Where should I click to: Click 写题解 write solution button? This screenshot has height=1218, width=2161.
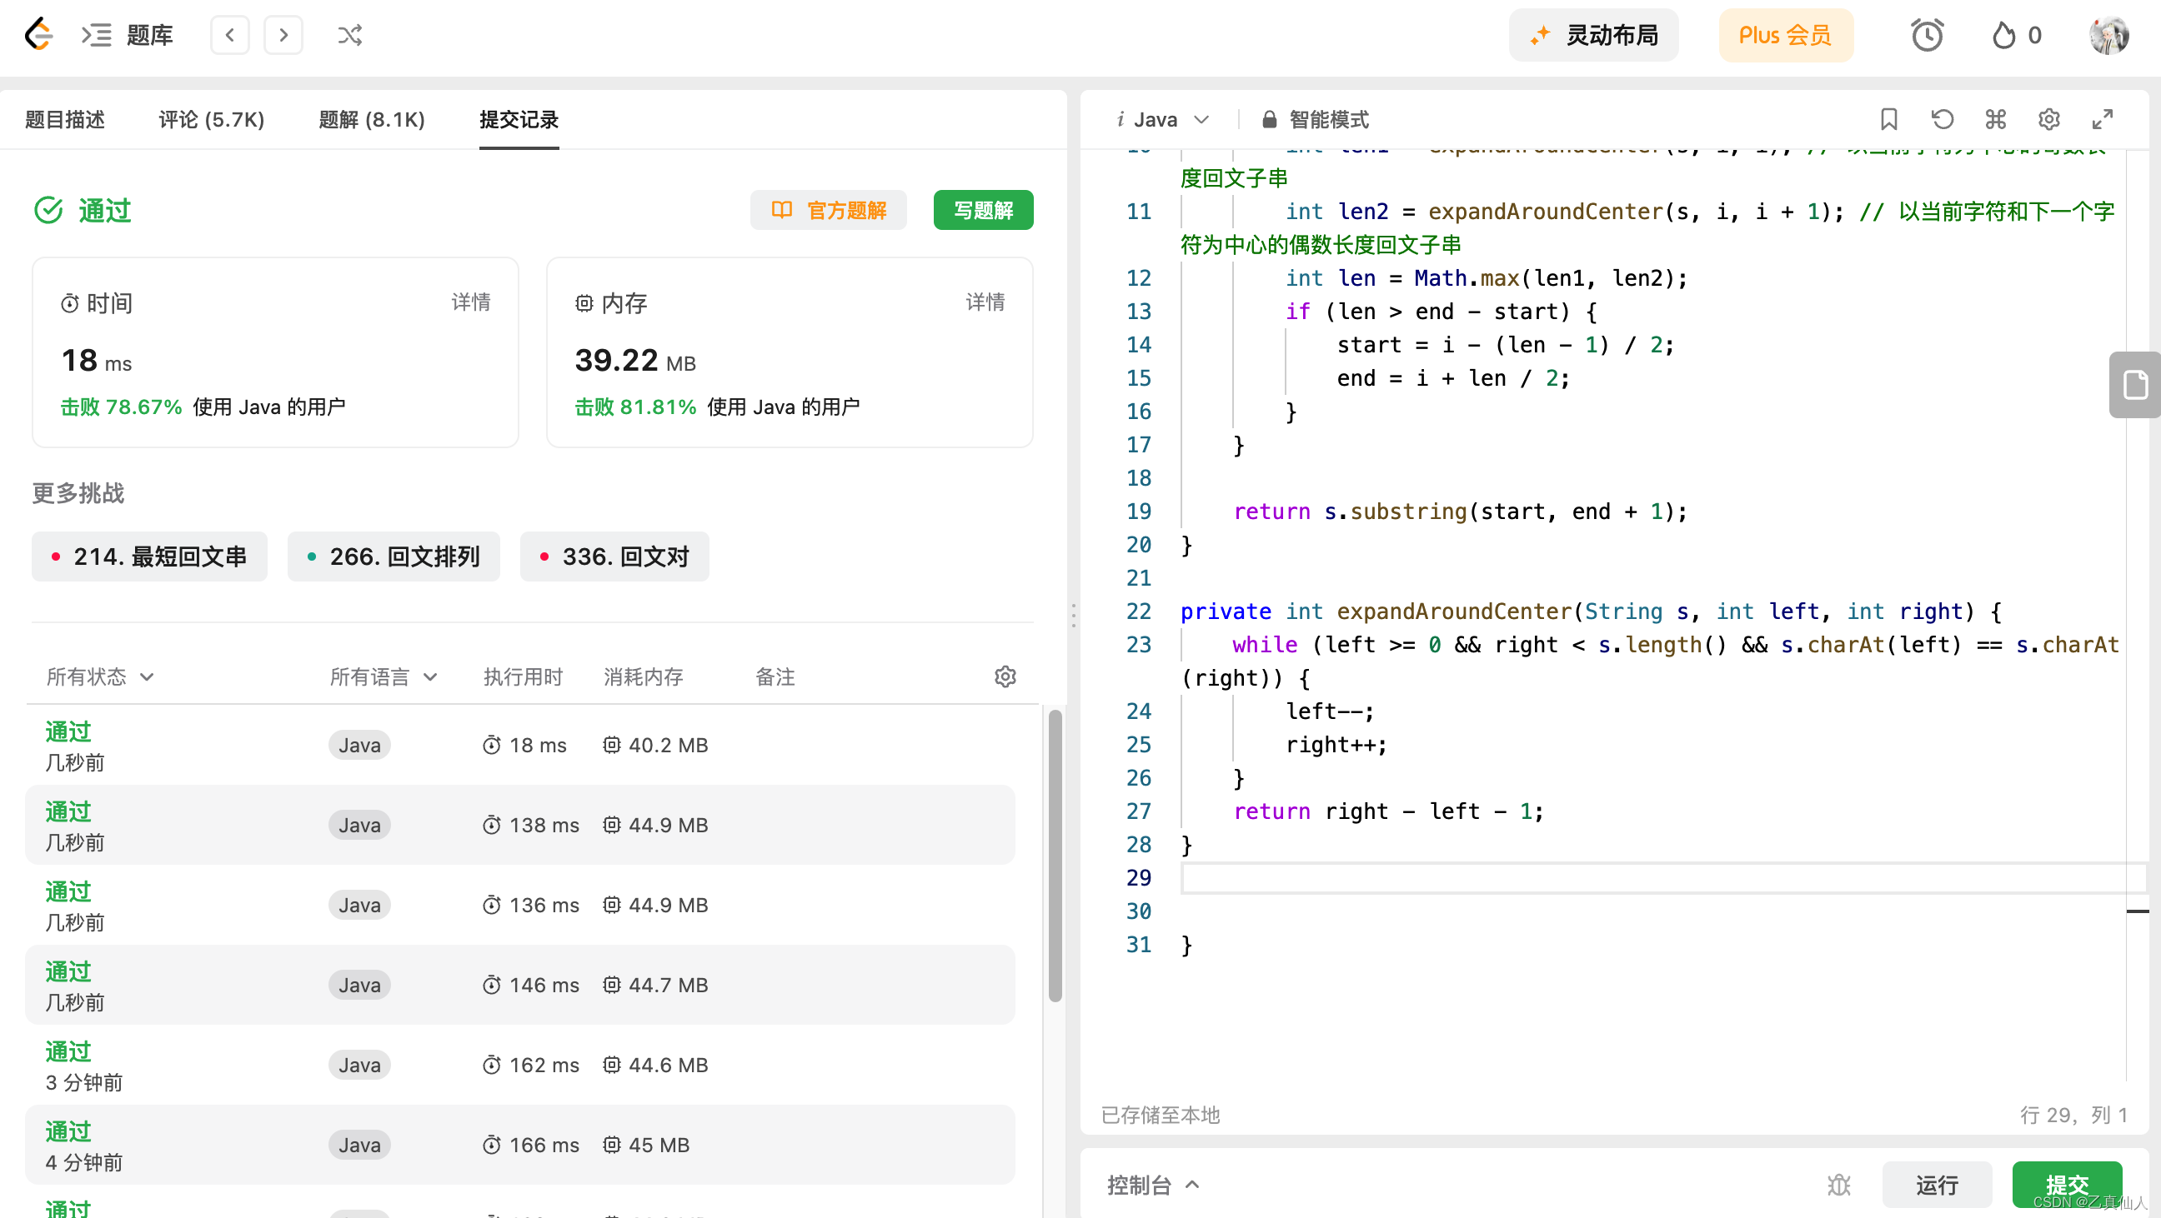[x=983, y=210]
